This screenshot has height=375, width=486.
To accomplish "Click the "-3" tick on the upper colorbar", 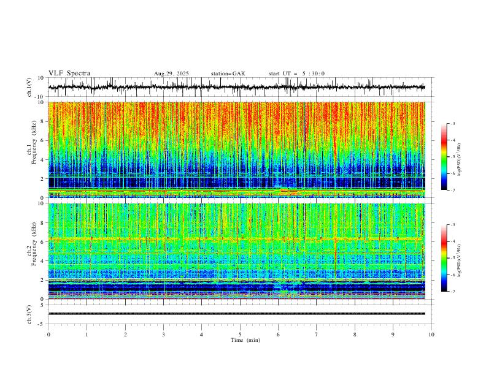I will coord(453,123).
